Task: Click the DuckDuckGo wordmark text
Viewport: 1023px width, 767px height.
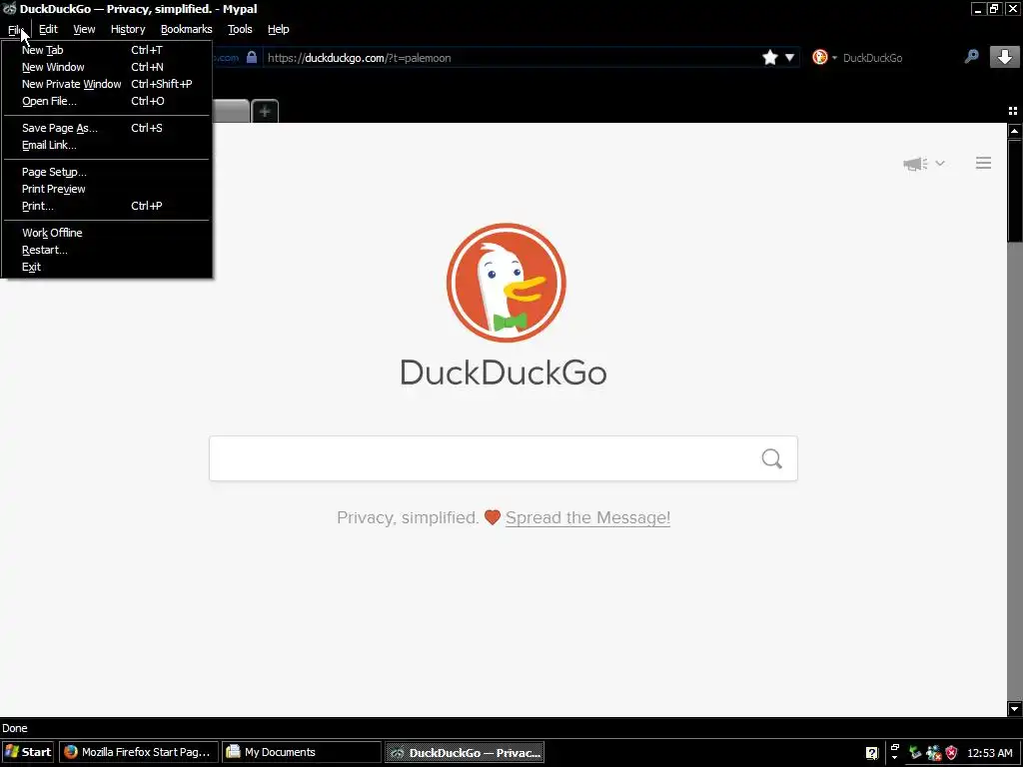Action: click(504, 373)
